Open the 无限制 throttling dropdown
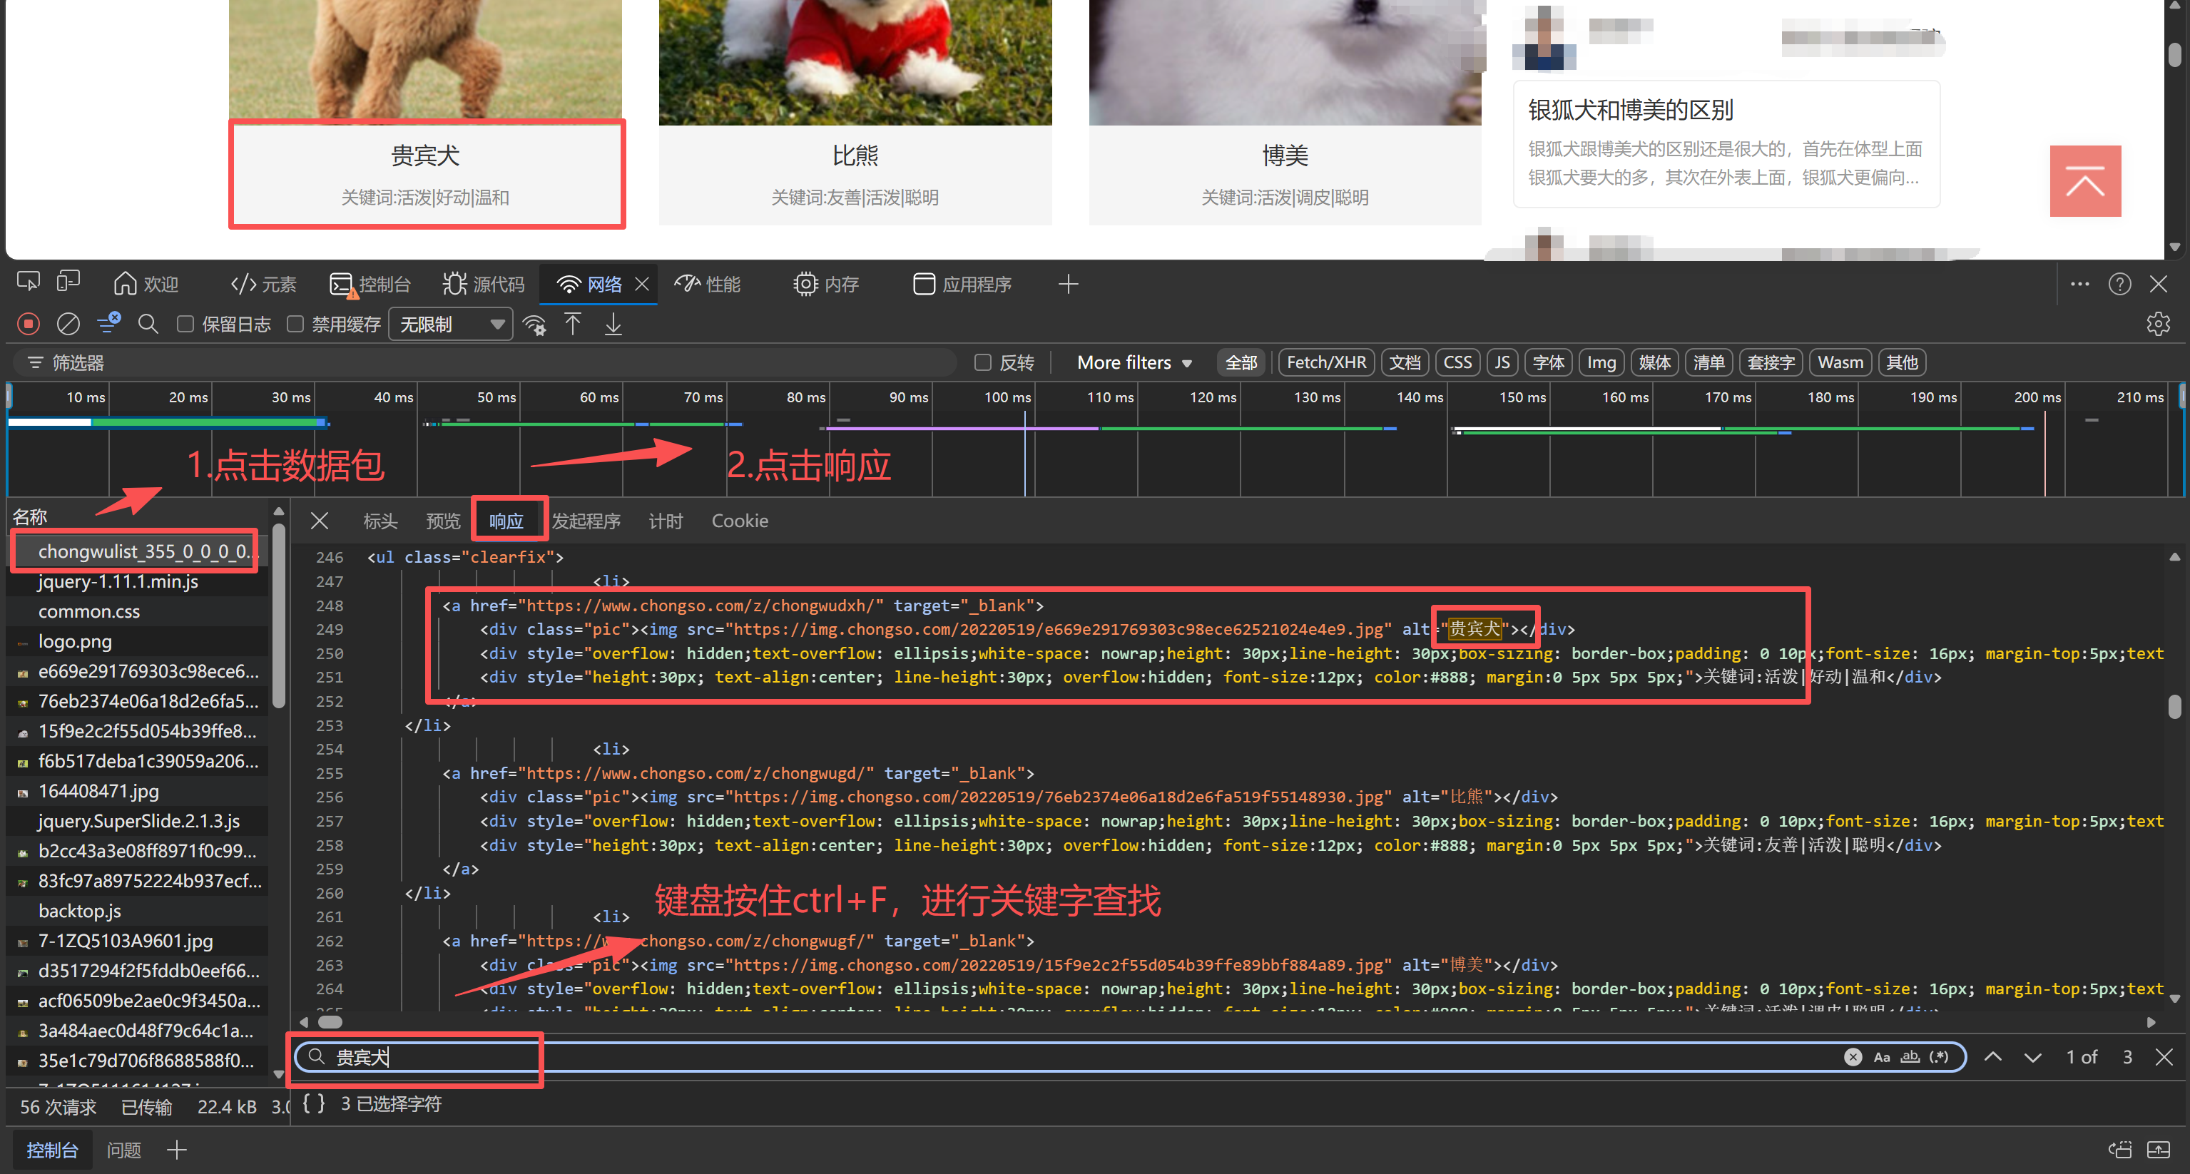The height and width of the screenshot is (1174, 2190). pos(451,323)
